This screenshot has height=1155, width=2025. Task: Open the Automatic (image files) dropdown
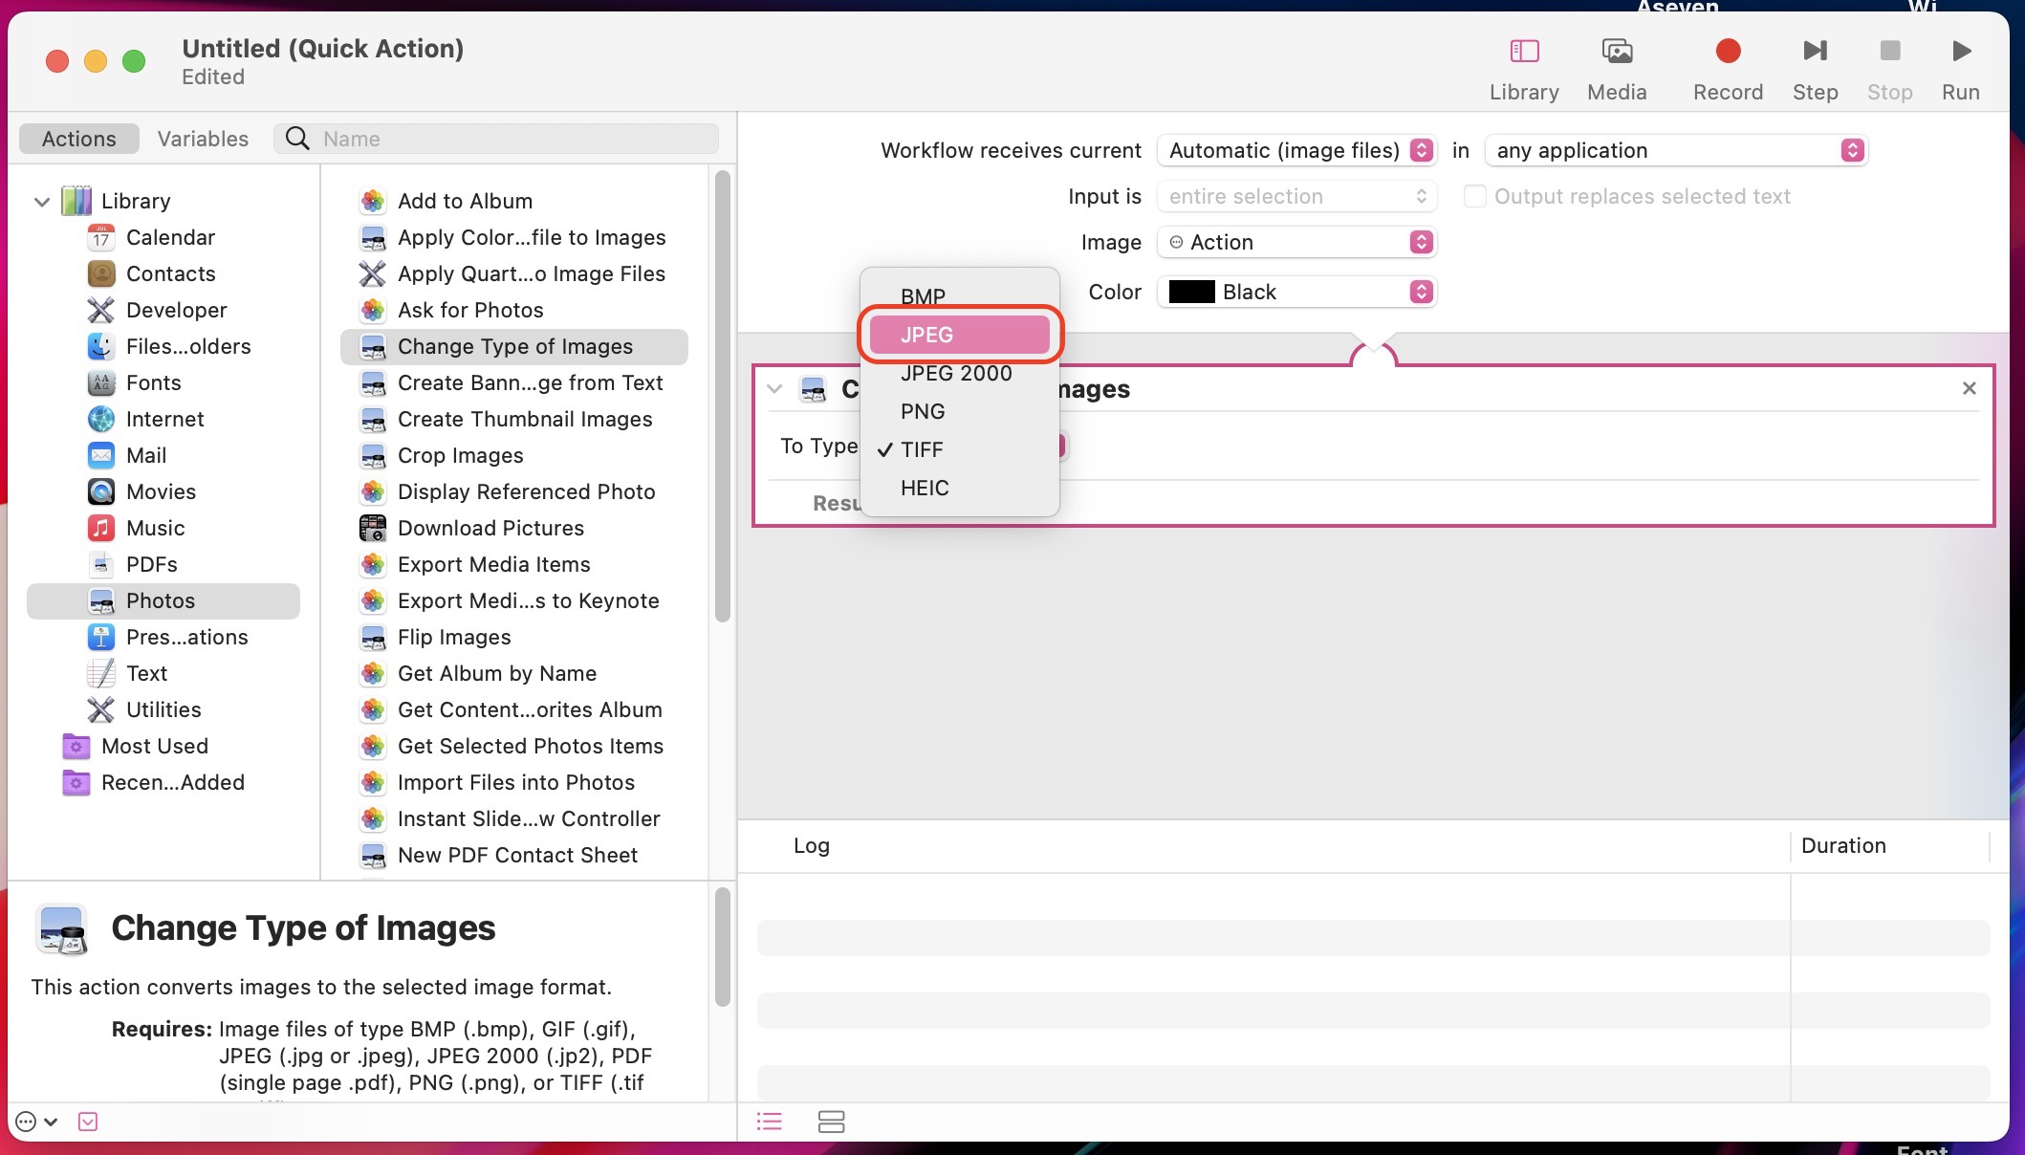tap(1296, 150)
